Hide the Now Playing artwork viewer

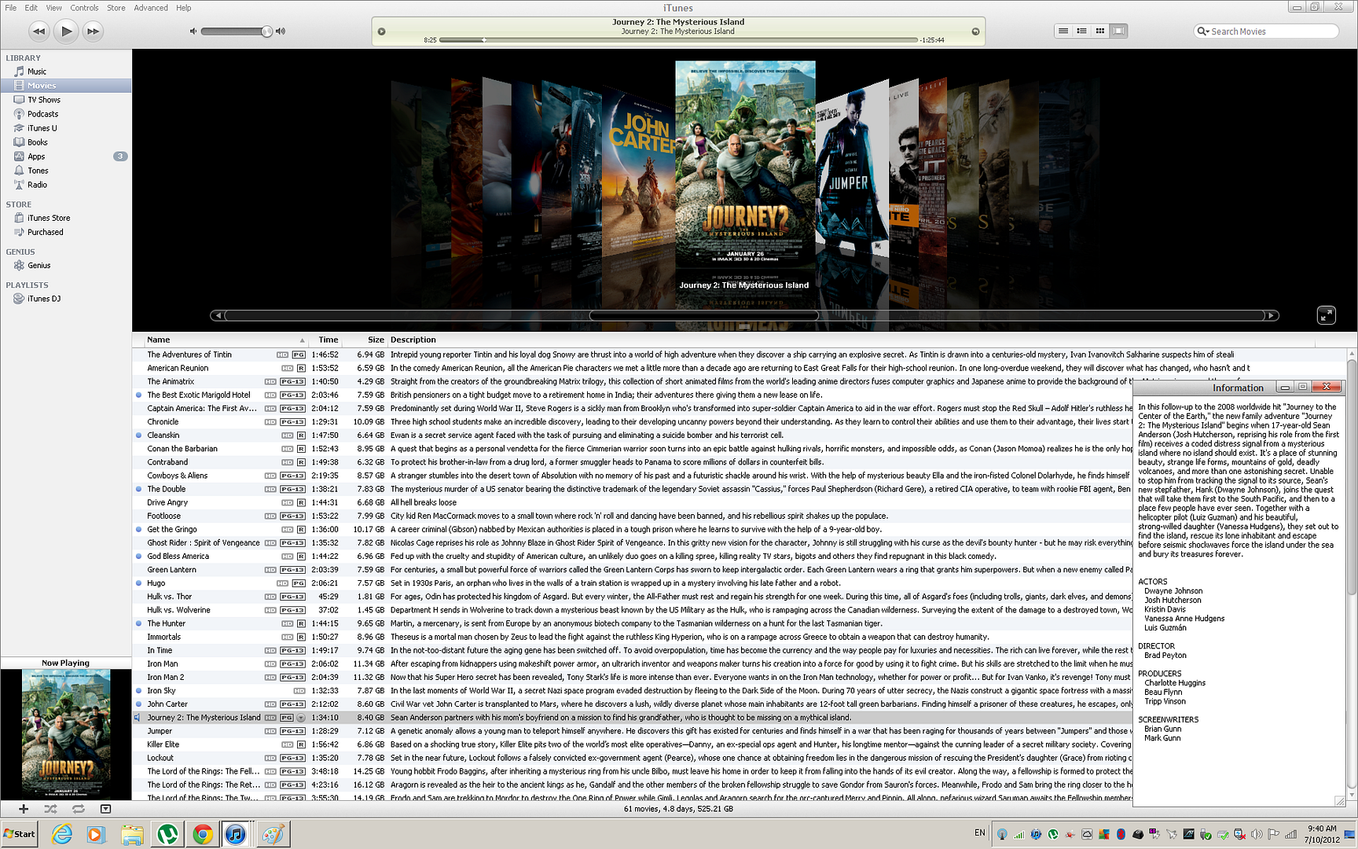coord(105,808)
